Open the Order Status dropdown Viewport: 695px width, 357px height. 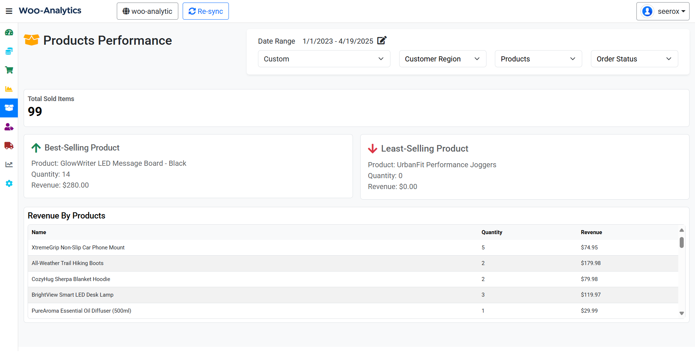pos(633,59)
